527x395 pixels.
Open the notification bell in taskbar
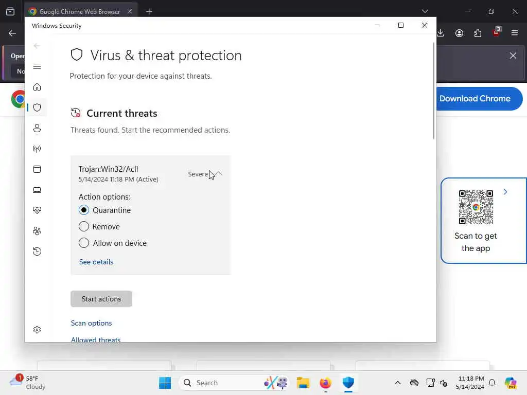[492, 383]
